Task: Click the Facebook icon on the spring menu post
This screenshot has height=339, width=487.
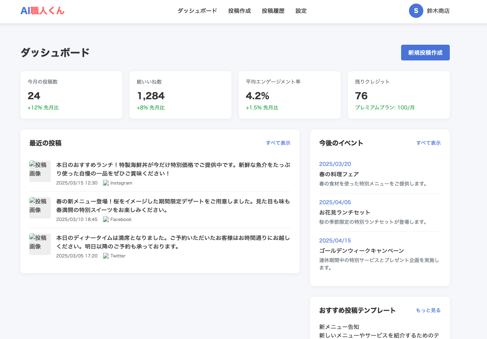Action: click(106, 219)
